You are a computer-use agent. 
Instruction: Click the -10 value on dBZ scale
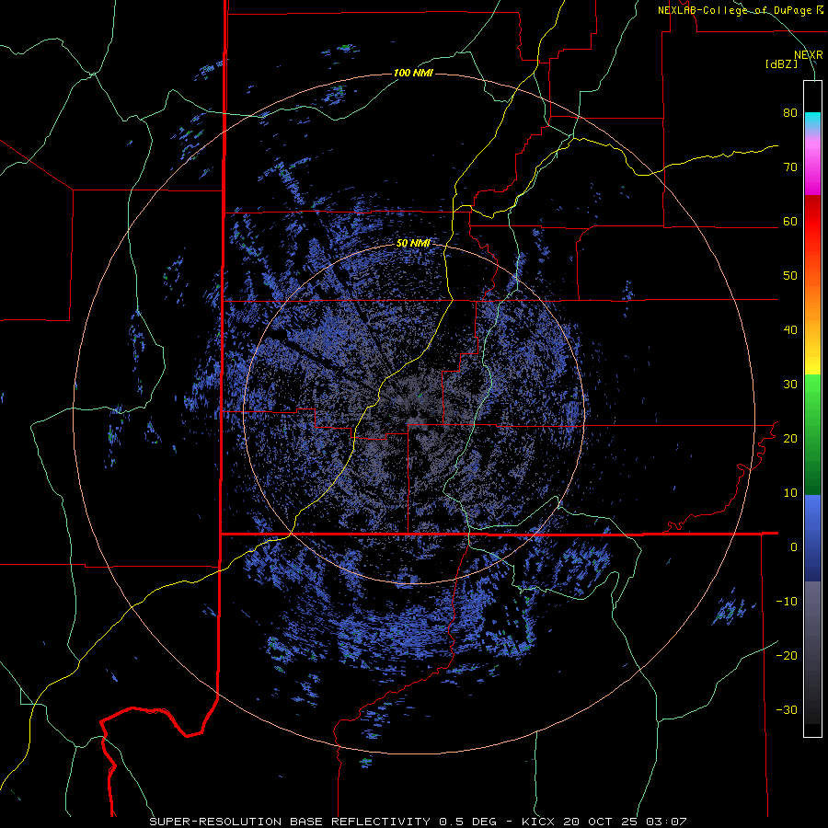[787, 602]
